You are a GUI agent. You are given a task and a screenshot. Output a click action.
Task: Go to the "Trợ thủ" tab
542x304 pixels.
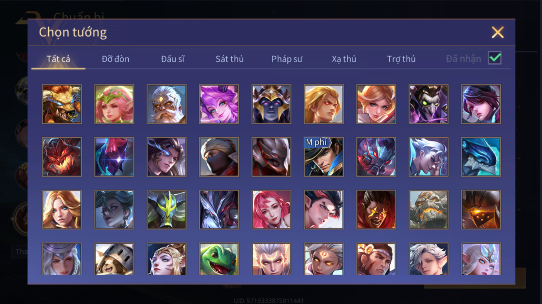tap(401, 59)
